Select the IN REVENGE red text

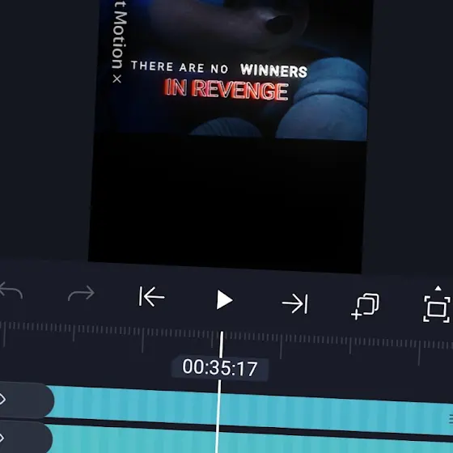pos(226,89)
